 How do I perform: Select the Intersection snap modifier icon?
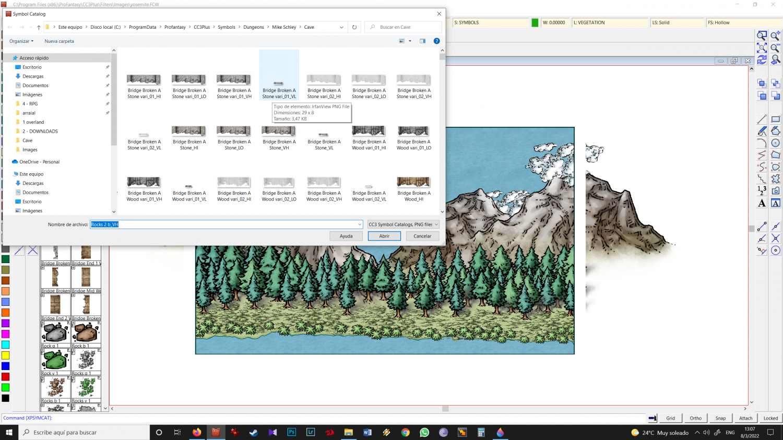(776, 238)
